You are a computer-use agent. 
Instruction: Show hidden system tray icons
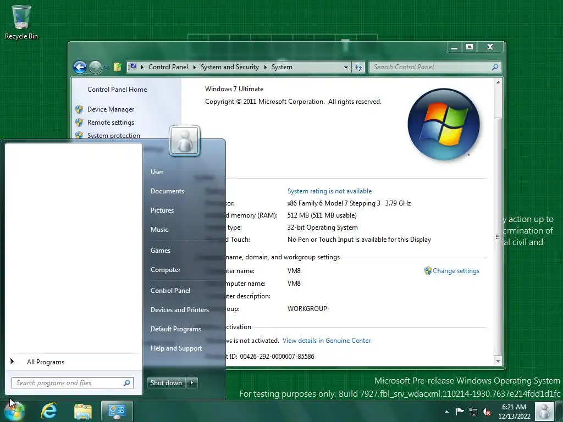pyautogui.click(x=446, y=412)
